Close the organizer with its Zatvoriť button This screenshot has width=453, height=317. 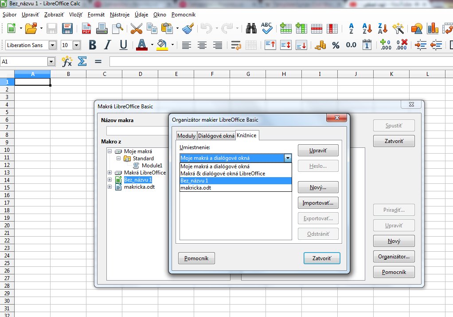pos(322,258)
